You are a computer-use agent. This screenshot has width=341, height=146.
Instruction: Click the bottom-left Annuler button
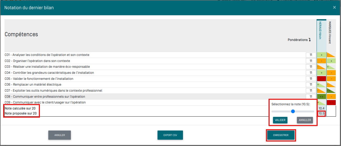(60, 135)
